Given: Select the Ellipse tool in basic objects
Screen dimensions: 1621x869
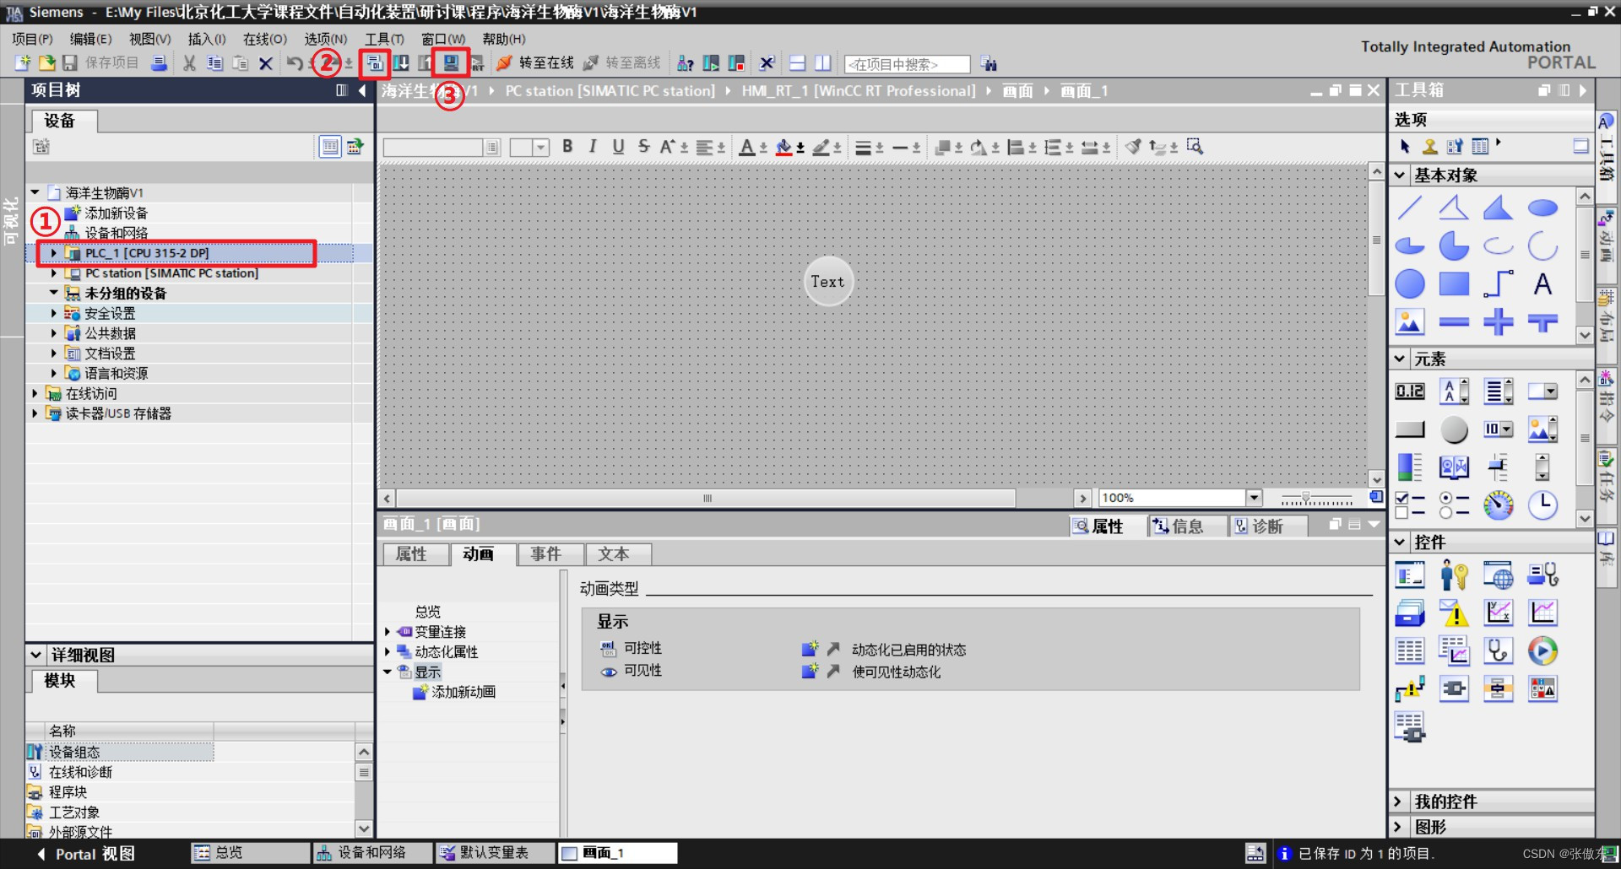Looking at the screenshot, I should (x=1542, y=208).
